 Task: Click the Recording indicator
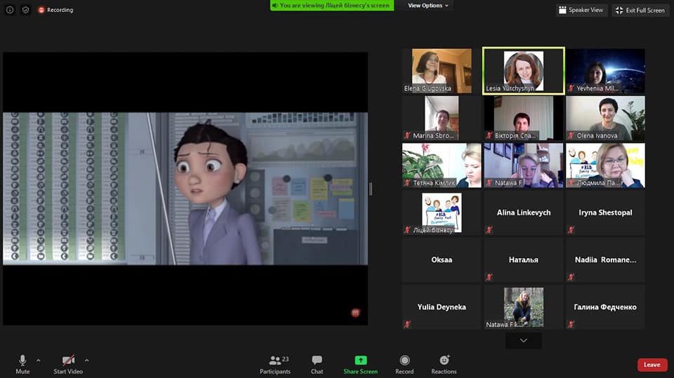[55, 9]
